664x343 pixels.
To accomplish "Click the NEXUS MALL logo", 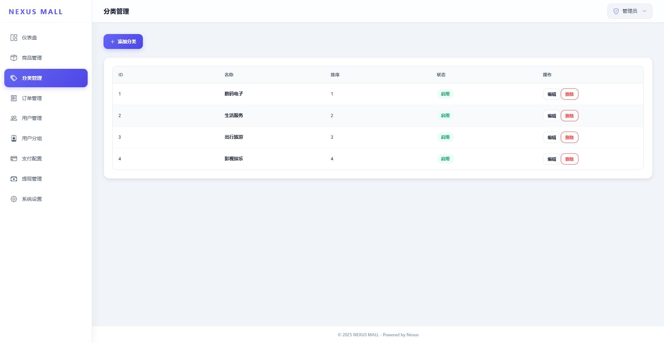I will point(36,12).
